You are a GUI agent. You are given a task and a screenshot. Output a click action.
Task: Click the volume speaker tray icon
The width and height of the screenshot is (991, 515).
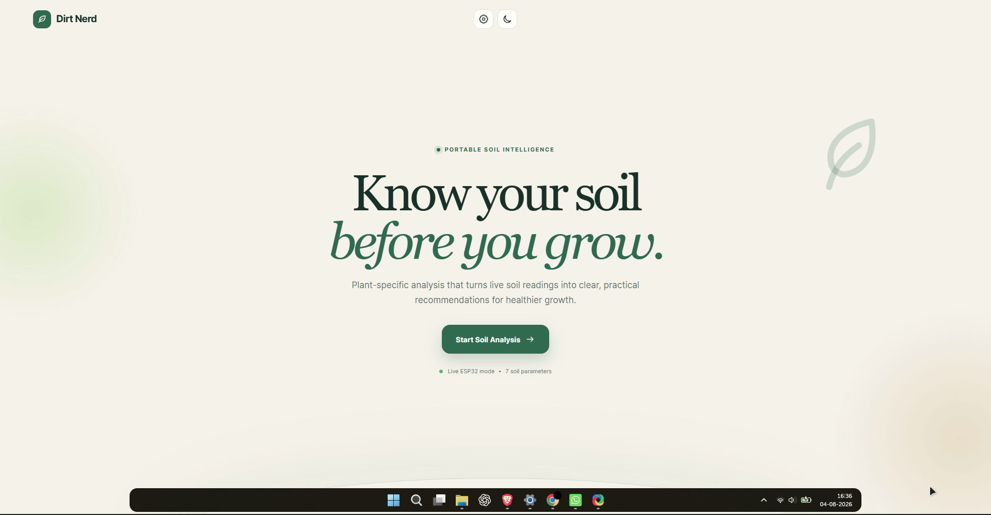pyautogui.click(x=792, y=500)
